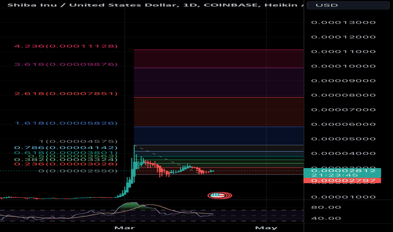Click the 0.00004000 price axis label
This screenshot has width=393, height=232.
tap(343, 153)
